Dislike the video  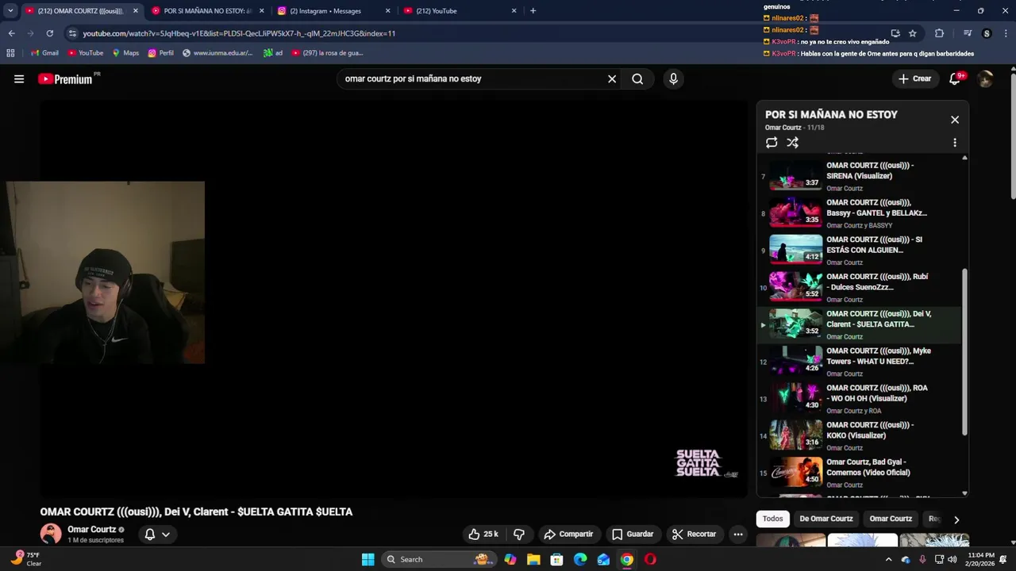click(x=519, y=534)
